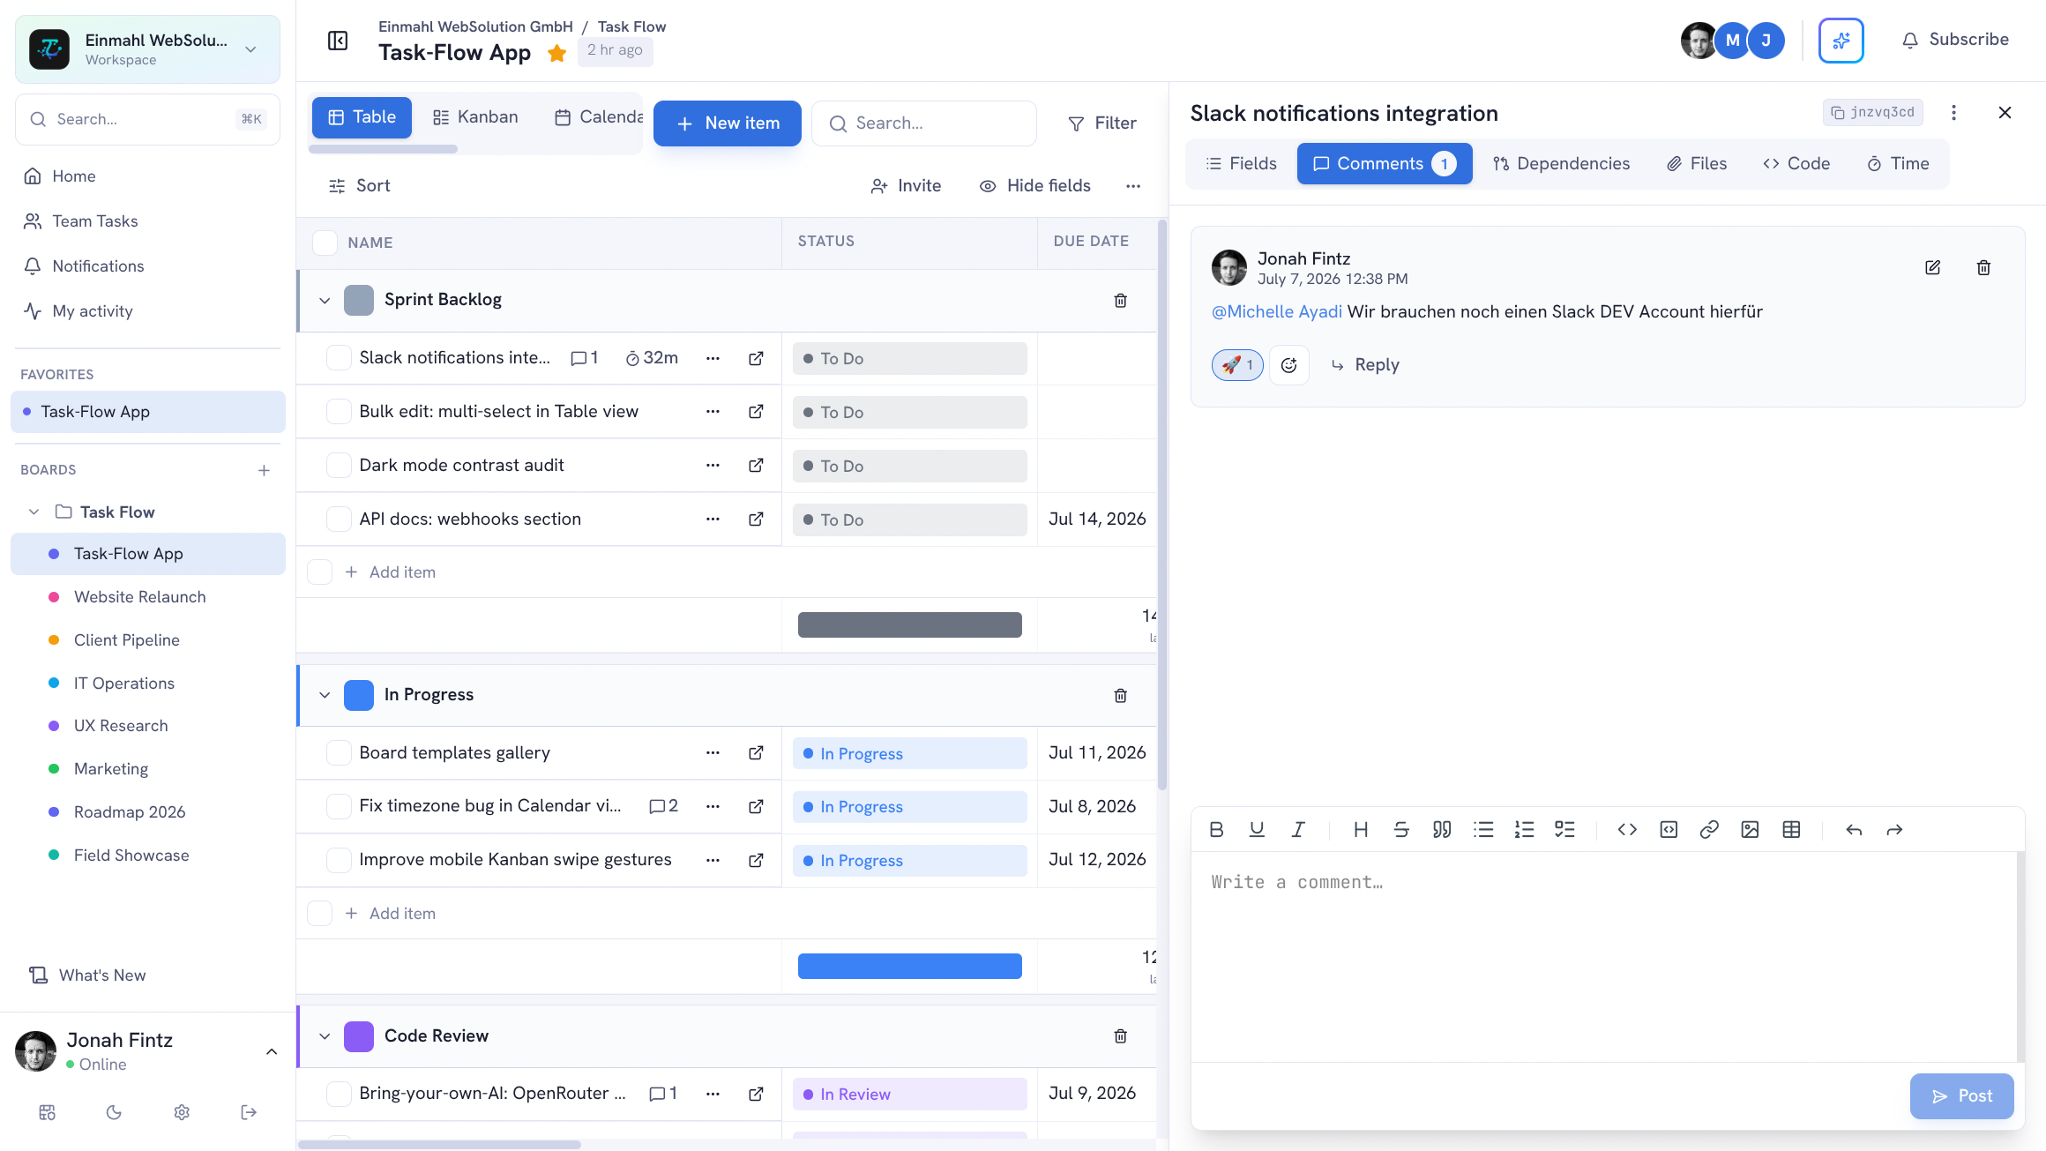Expand the Jonah Fintz user menu
Image resolution: width=2046 pixels, height=1151 pixels.
point(272,1051)
